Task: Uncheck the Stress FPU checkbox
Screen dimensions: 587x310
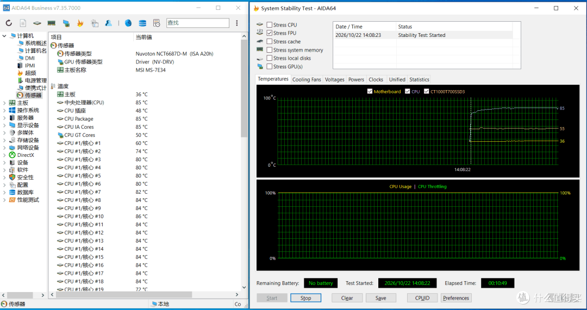Action: 269,33
